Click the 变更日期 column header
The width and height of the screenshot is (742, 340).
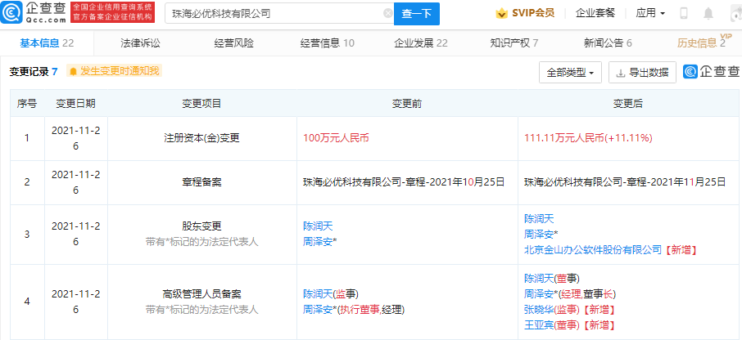pyautogui.click(x=75, y=104)
